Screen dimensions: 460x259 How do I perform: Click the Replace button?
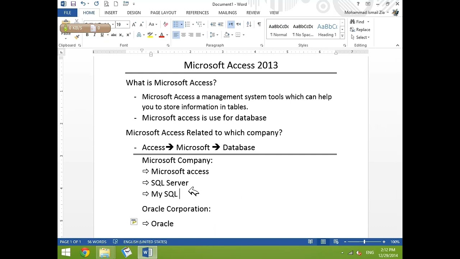click(x=360, y=30)
